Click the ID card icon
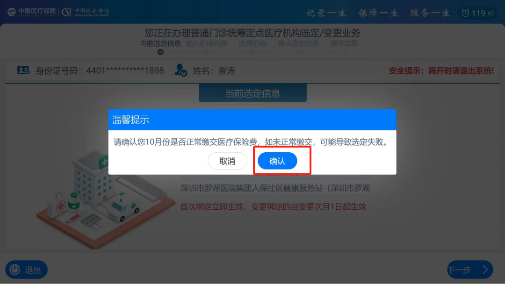This screenshot has height=284, width=505. point(23,70)
